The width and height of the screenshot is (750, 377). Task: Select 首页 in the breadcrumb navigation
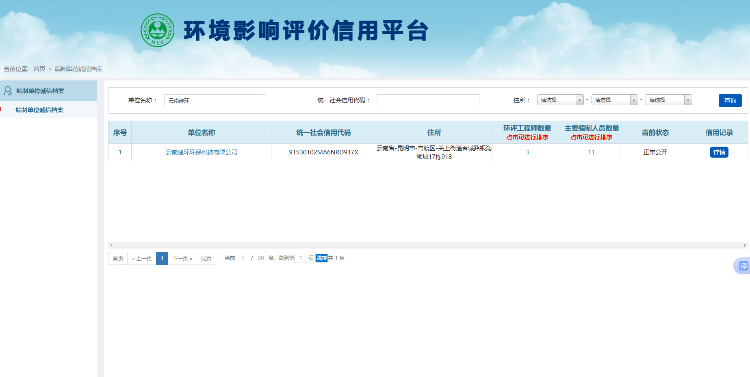pyautogui.click(x=39, y=69)
